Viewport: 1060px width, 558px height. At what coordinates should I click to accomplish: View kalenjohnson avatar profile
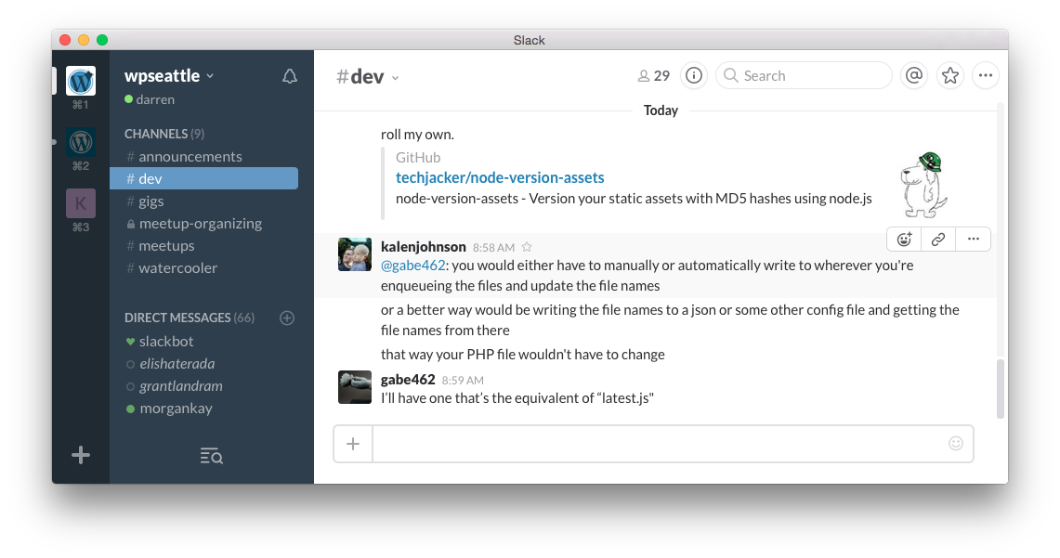coord(355,254)
